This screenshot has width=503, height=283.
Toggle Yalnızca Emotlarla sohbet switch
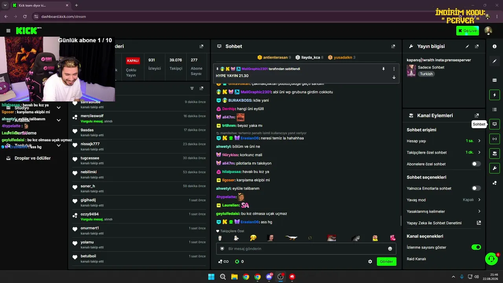click(x=476, y=188)
